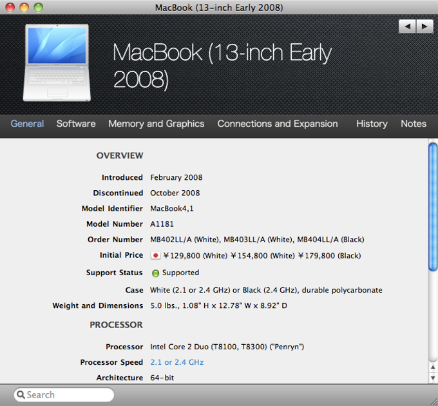
Task: Click the A1181 model number value
Action: [x=162, y=224]
